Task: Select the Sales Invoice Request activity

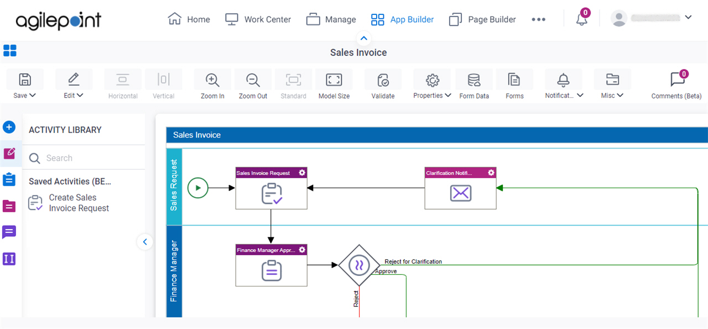Action: click(x=271, y=188)
